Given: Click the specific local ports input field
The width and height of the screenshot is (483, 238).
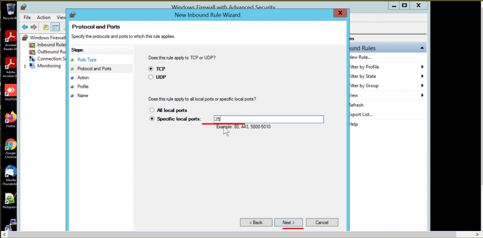Looking at the screenshot, I should point(268,119).
